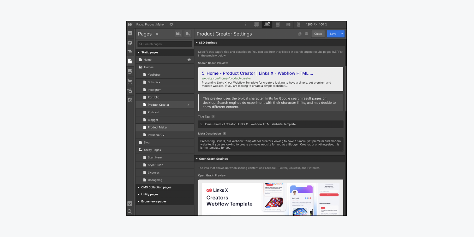Collapse the Static pages section

click(x=165, y=52)
